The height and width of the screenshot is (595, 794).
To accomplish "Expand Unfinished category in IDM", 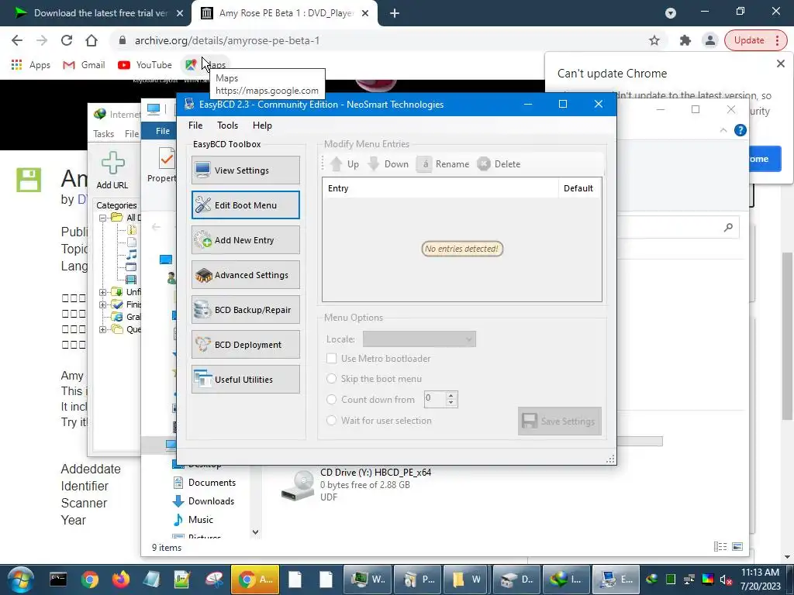I will 103,292.
